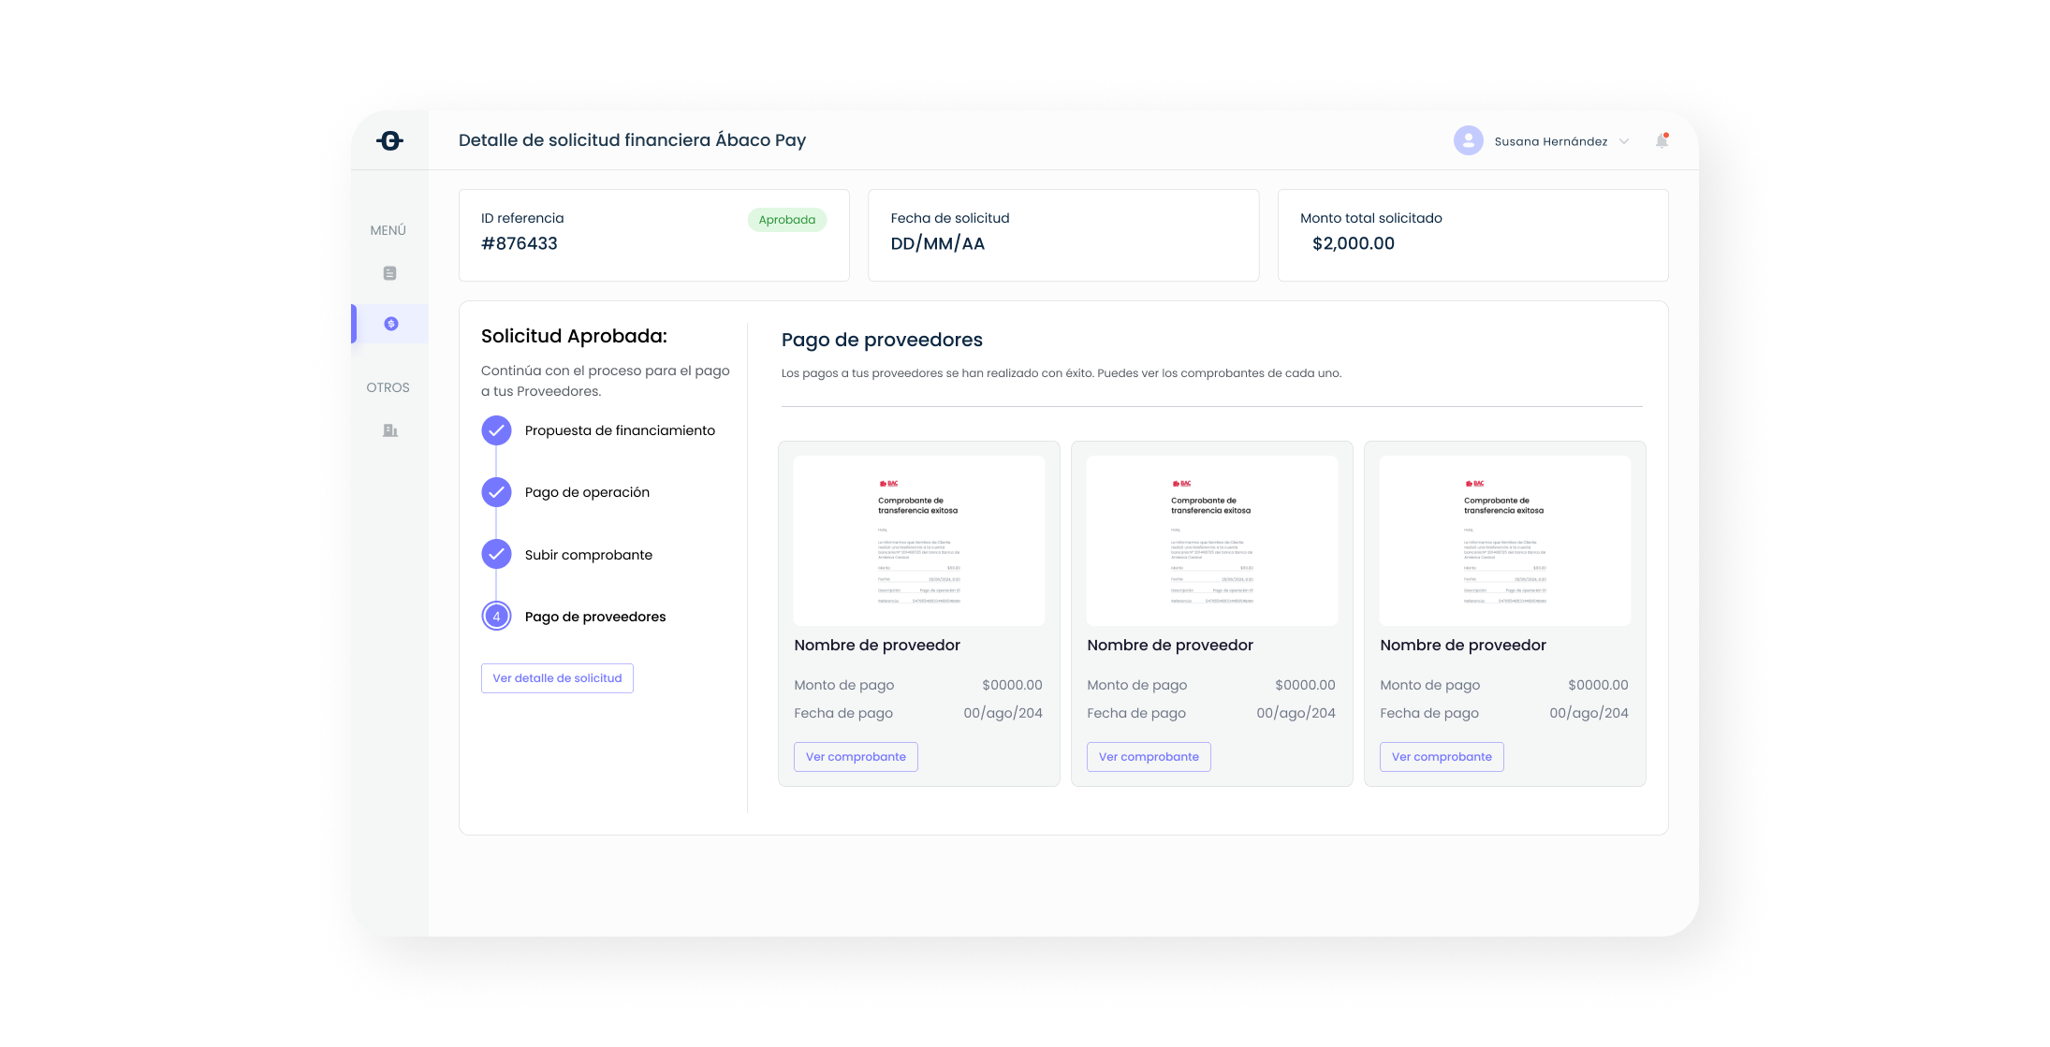This screenshot has height=1047, width=2050.
Task: Click the green Aprobada status badge
Action: click(786, 220)
